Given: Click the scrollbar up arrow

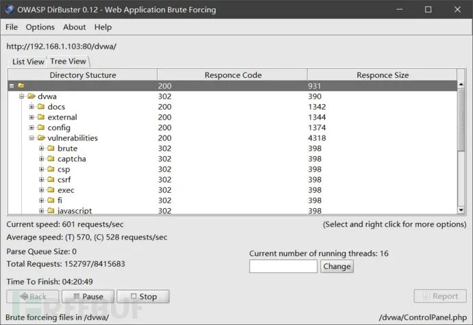Looking at the screenshot, I should click(x=461, y=84).
